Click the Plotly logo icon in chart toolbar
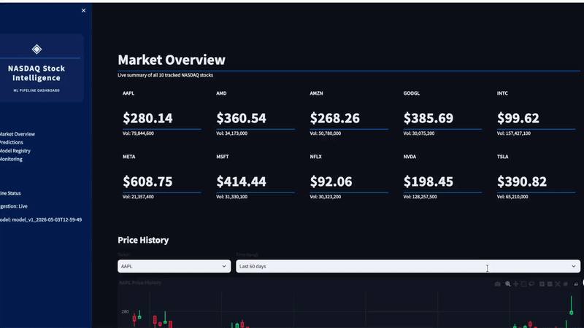Screen dimensions: 584x328 point(576,284)
